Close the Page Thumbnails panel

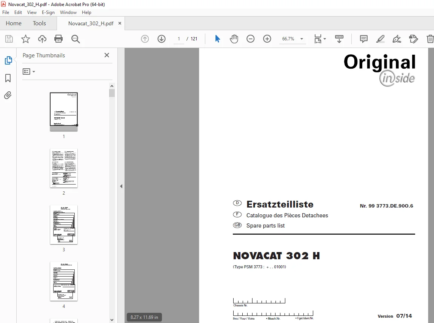pos(107,55)
